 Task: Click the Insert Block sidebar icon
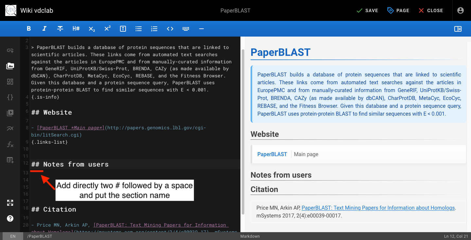coord(10,82)
